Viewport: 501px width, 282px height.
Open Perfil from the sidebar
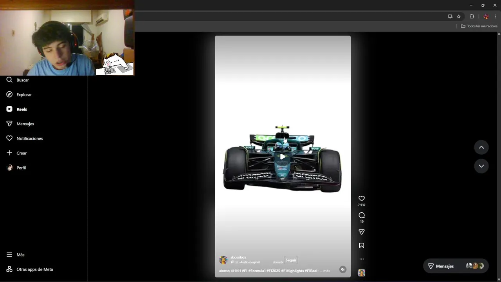point(16,168)
